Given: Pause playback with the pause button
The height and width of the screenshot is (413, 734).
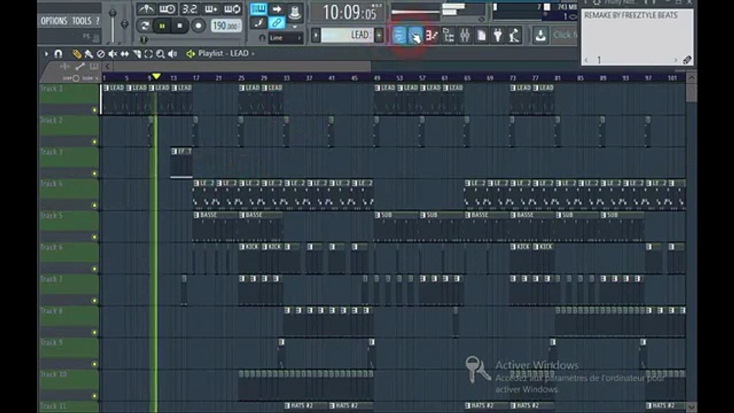Looking at the screenshot, I should 162,26.
